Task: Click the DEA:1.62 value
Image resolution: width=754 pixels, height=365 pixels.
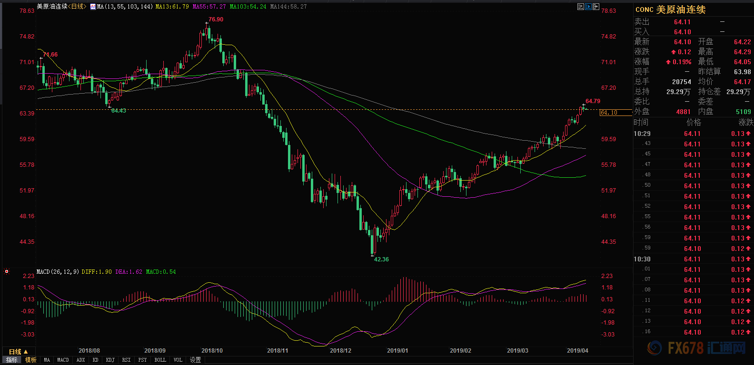Action: [x=129, y=272]
